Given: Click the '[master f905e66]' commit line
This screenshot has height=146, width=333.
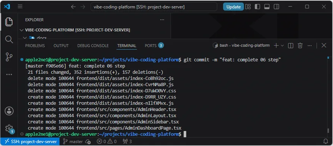Looking at the screenshot, I should coord(75,66).
